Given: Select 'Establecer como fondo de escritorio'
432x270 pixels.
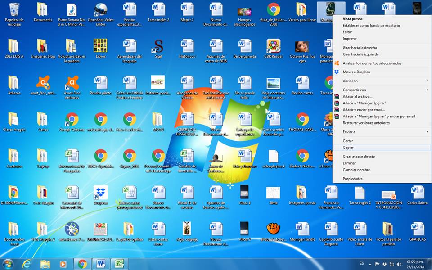Looking at the screenshot, I should (371, 26).
